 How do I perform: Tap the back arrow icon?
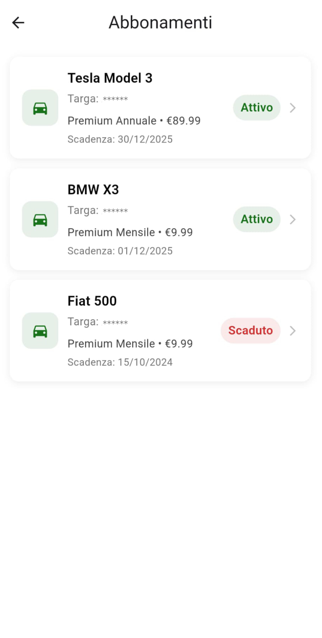pos(18,23)
